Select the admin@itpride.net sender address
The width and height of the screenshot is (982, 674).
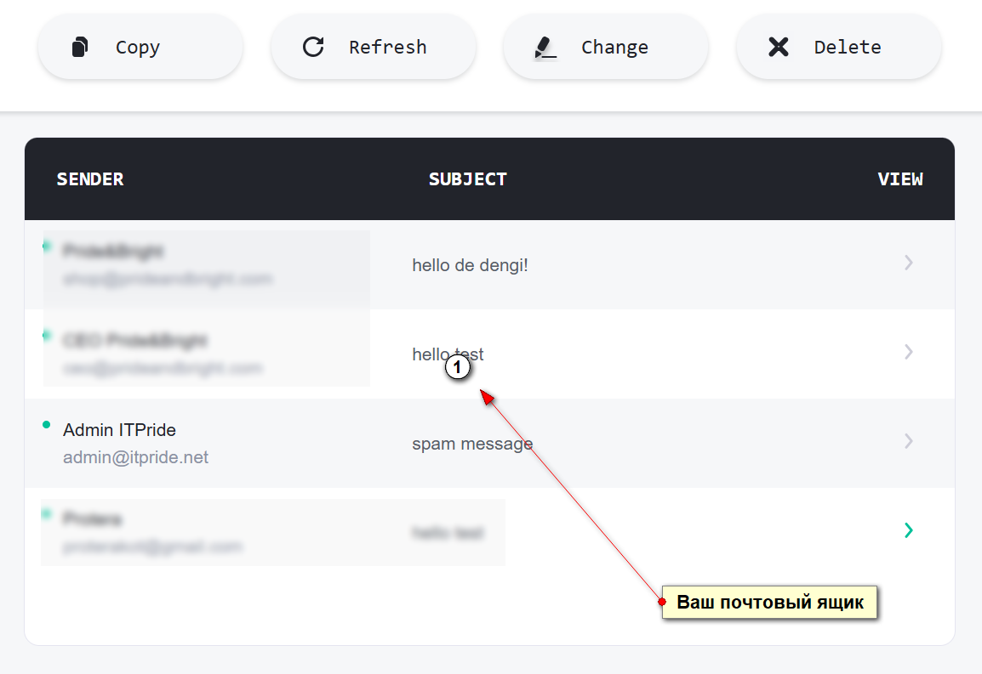(136, 457)
